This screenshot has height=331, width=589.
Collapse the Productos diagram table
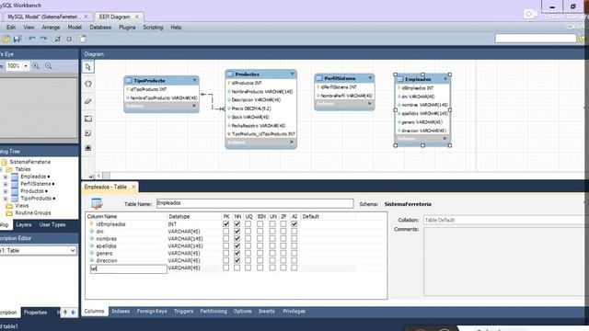pos(292,74)
